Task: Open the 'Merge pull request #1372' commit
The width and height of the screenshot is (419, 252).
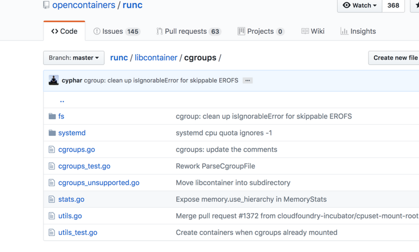Action: (297, 216)
